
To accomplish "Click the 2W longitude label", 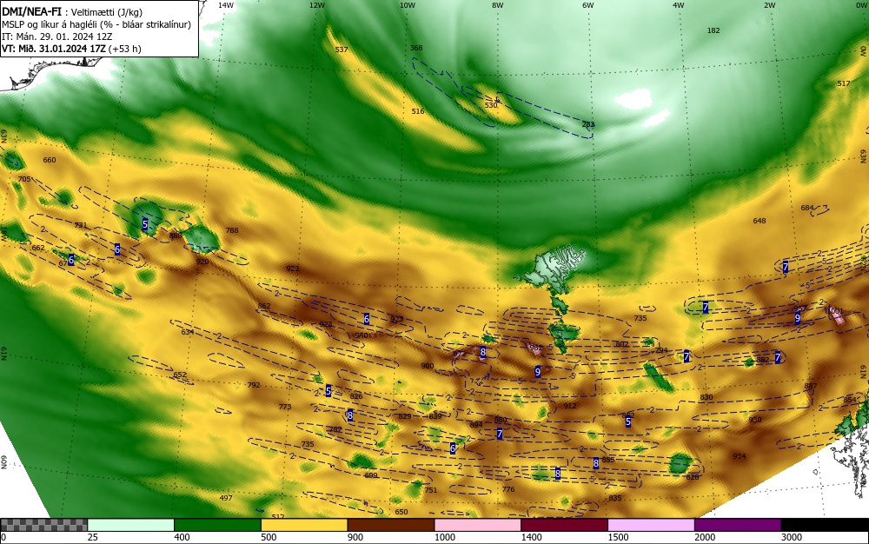I will (x=769, y=5).
